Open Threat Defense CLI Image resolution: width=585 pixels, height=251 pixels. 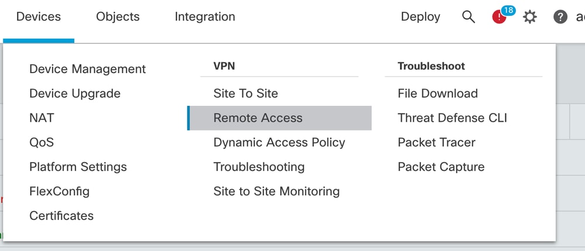coord(452,118)
